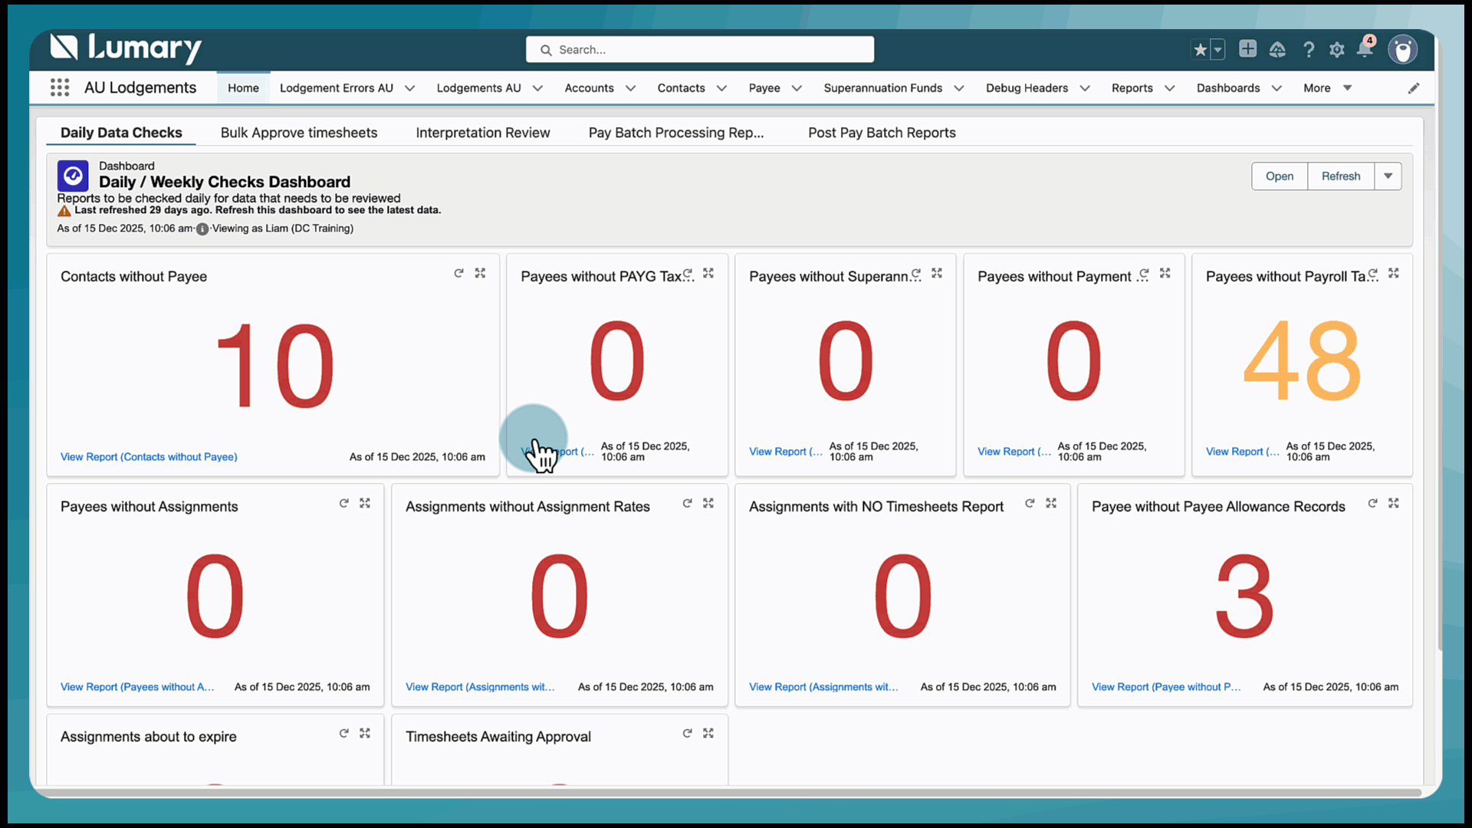Screen dimensions: 1472x828
Task: Open the Refresh button dropdown arrow
Action: tap(1388, 176)
